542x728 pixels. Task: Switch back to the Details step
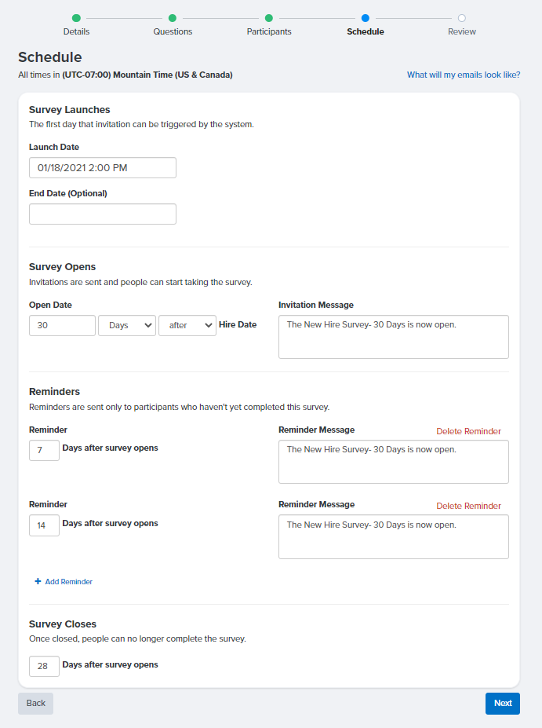[76, 31]
